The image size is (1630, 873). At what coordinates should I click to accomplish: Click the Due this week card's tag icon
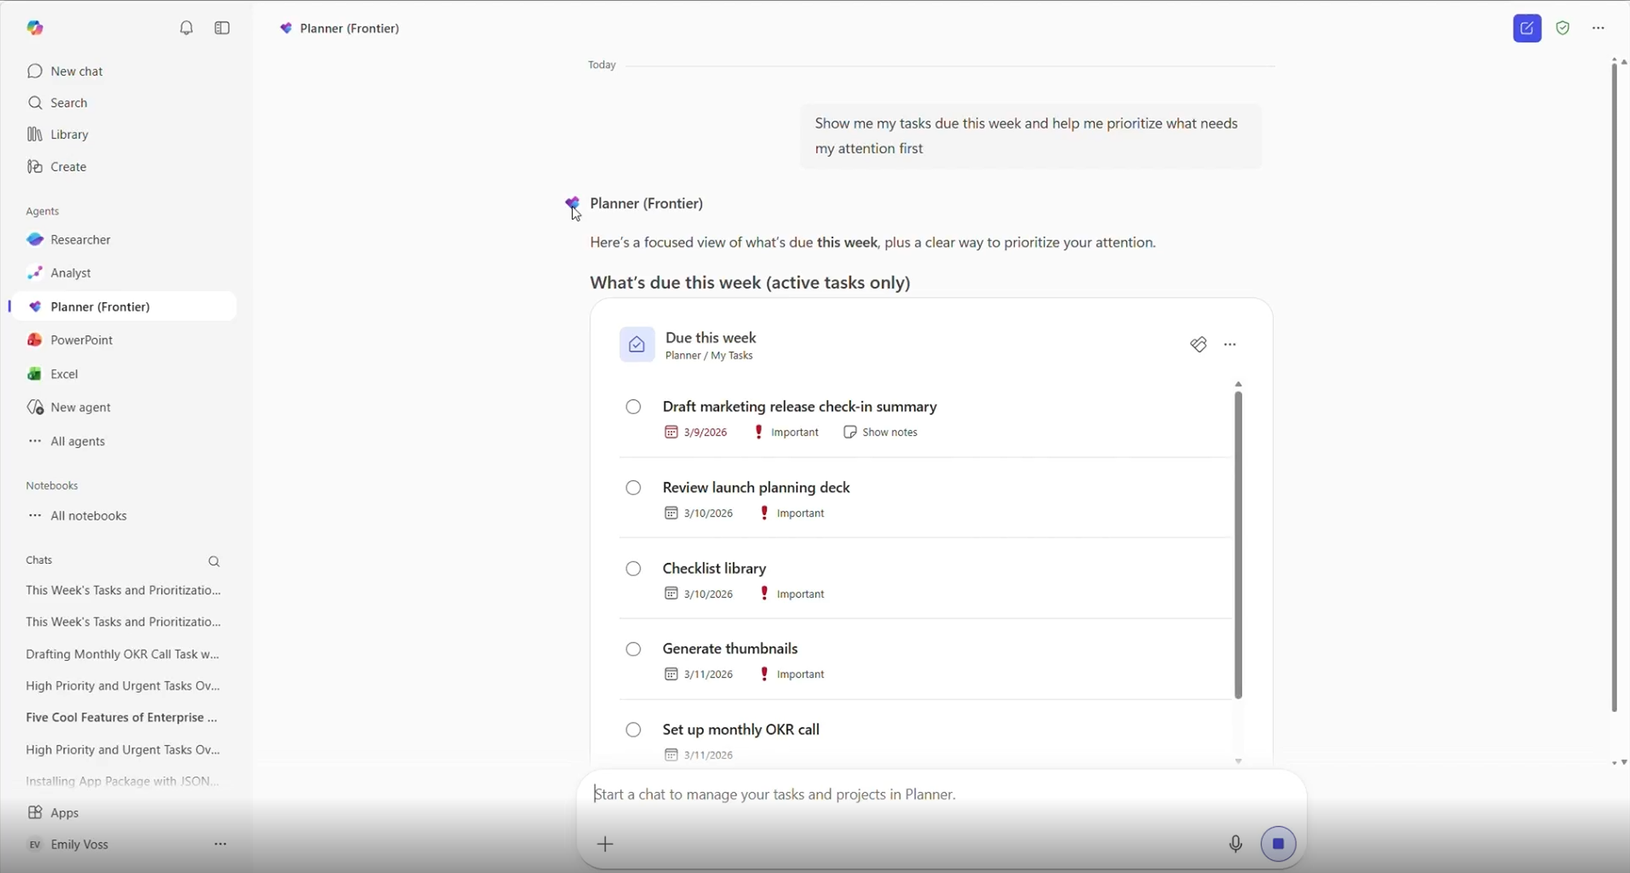[1198, 344]
